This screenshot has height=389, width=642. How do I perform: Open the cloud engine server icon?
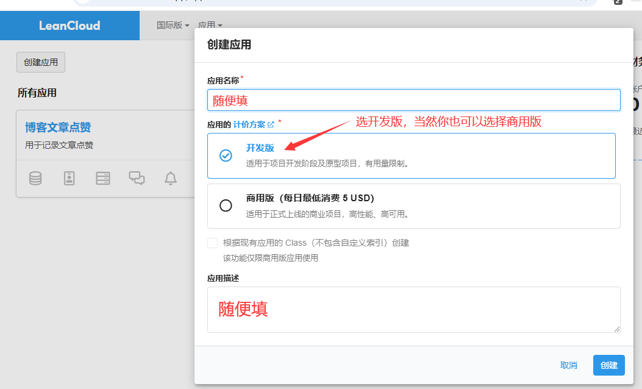pos(103,178)
